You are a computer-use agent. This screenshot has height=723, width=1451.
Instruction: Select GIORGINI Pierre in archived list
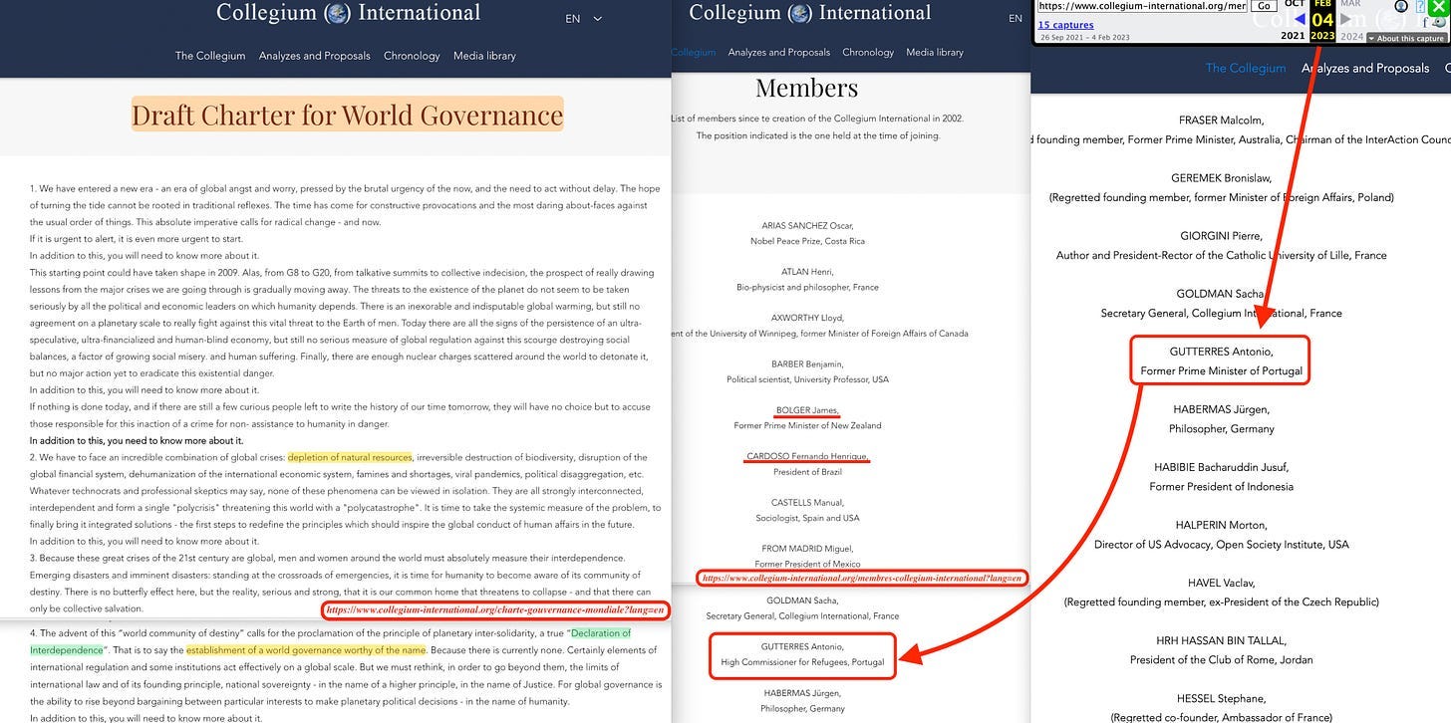click(1221, 236)
